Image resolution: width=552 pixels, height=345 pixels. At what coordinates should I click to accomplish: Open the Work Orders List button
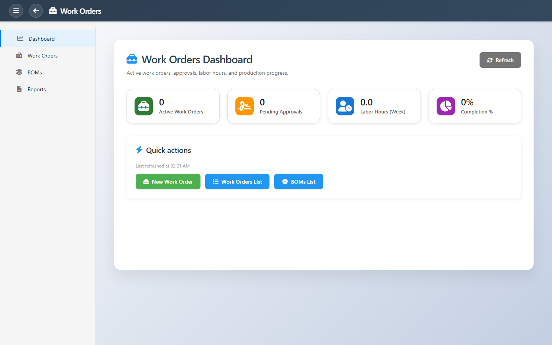[237, 182]
